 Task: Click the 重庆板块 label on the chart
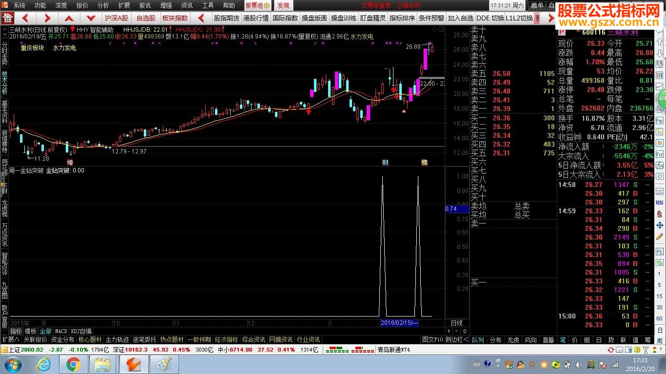(32, 48)
